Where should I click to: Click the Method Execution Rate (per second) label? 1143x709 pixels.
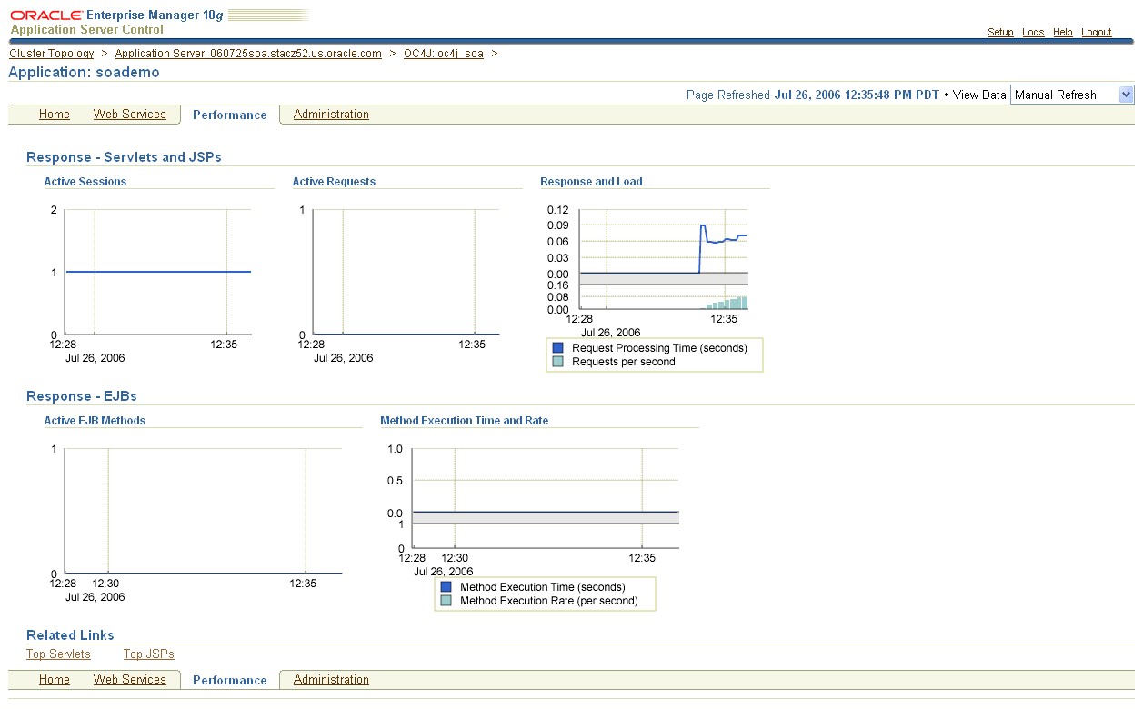[x=549, y=601]
